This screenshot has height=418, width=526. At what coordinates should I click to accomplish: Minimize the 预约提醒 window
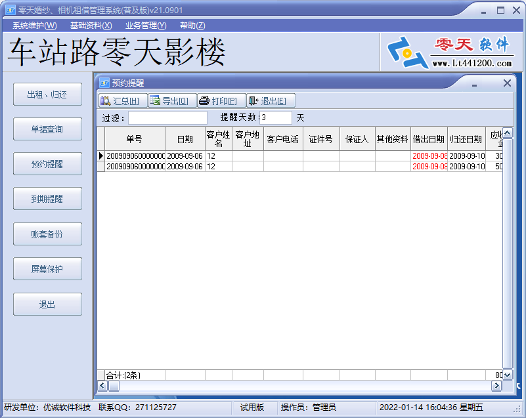click(474, 84)
